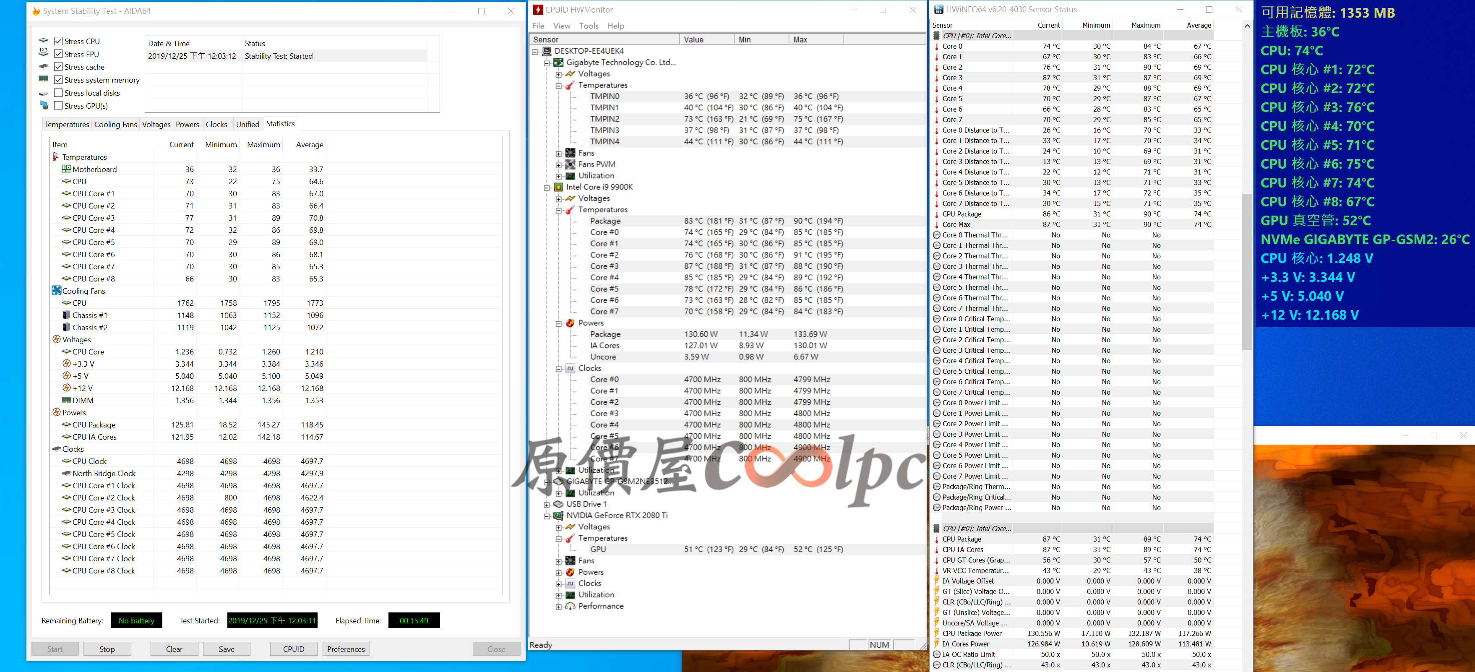Click the Powers group icon in AIDA64
Image resolution: width=1475 pixels, height=672 pixels.
[56, 412]
